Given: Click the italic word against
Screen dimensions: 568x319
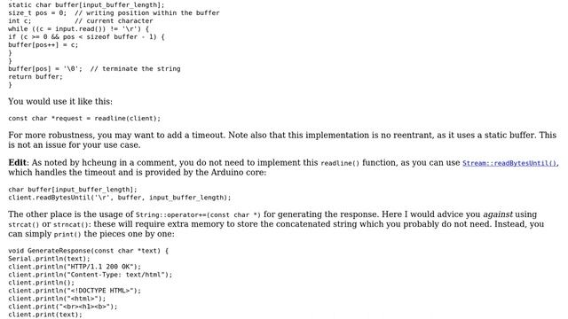Looking at the screenshot, I should pyautogui.click(x=498, y=214).
